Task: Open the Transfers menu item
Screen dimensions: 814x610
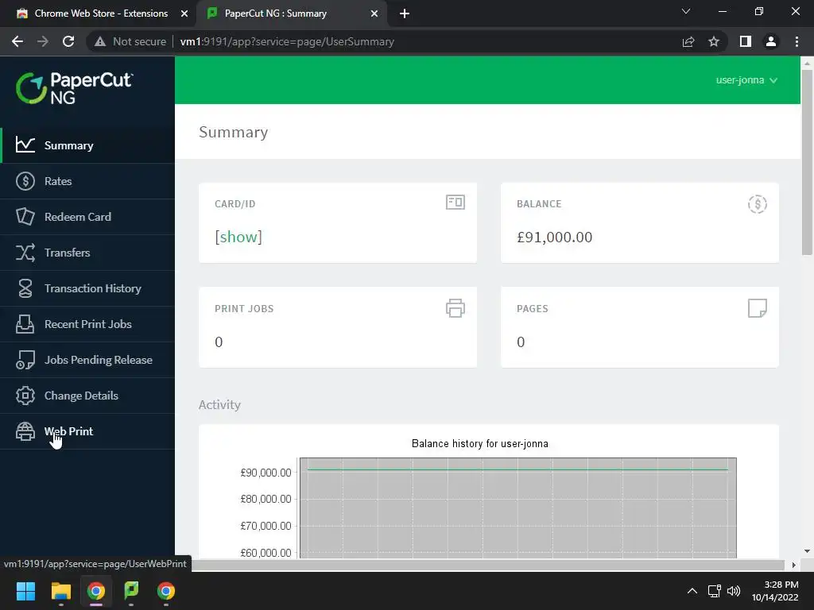Action: [87, 253]
